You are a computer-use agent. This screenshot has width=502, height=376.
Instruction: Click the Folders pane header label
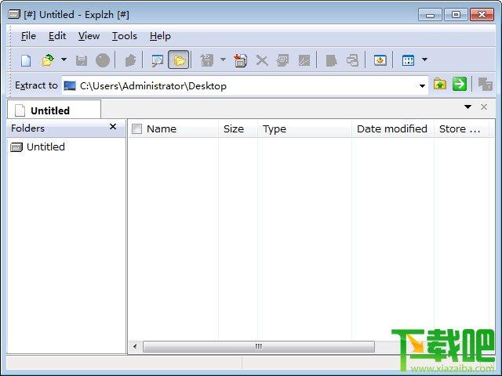pyautogui.click(x=28, y=128)
